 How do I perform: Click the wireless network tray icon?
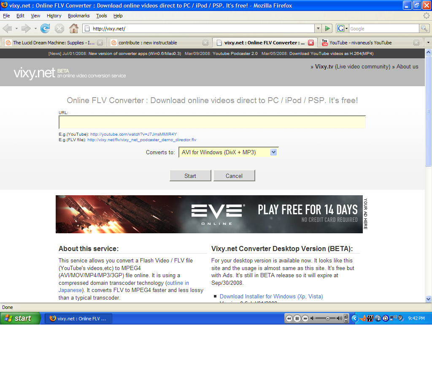pyautogui.click(x=393, y=318)
